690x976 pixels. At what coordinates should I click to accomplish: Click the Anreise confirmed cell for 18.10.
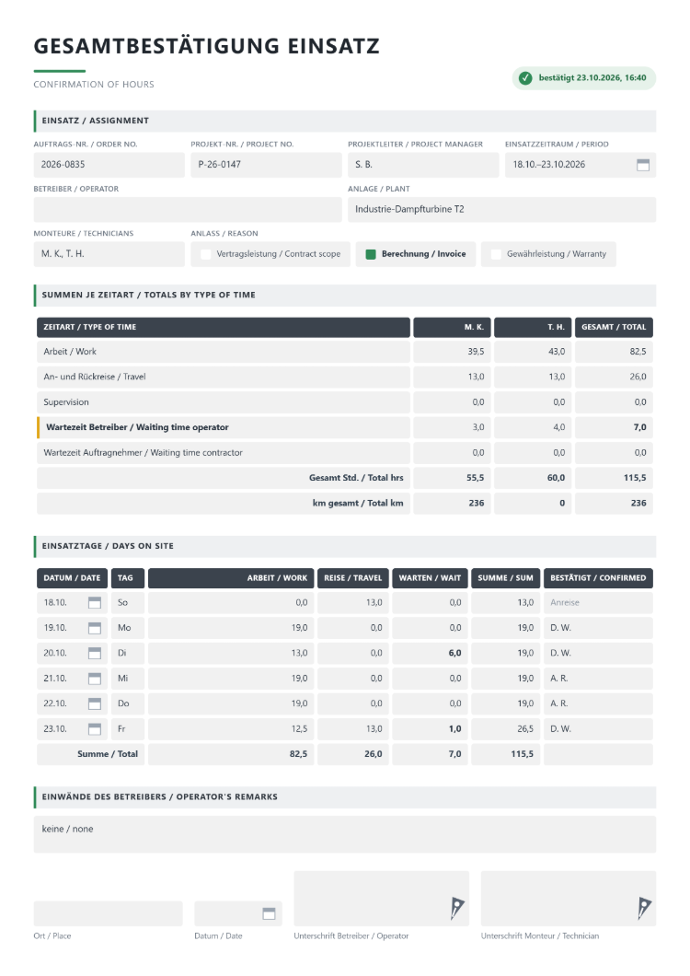click(598, 602)
